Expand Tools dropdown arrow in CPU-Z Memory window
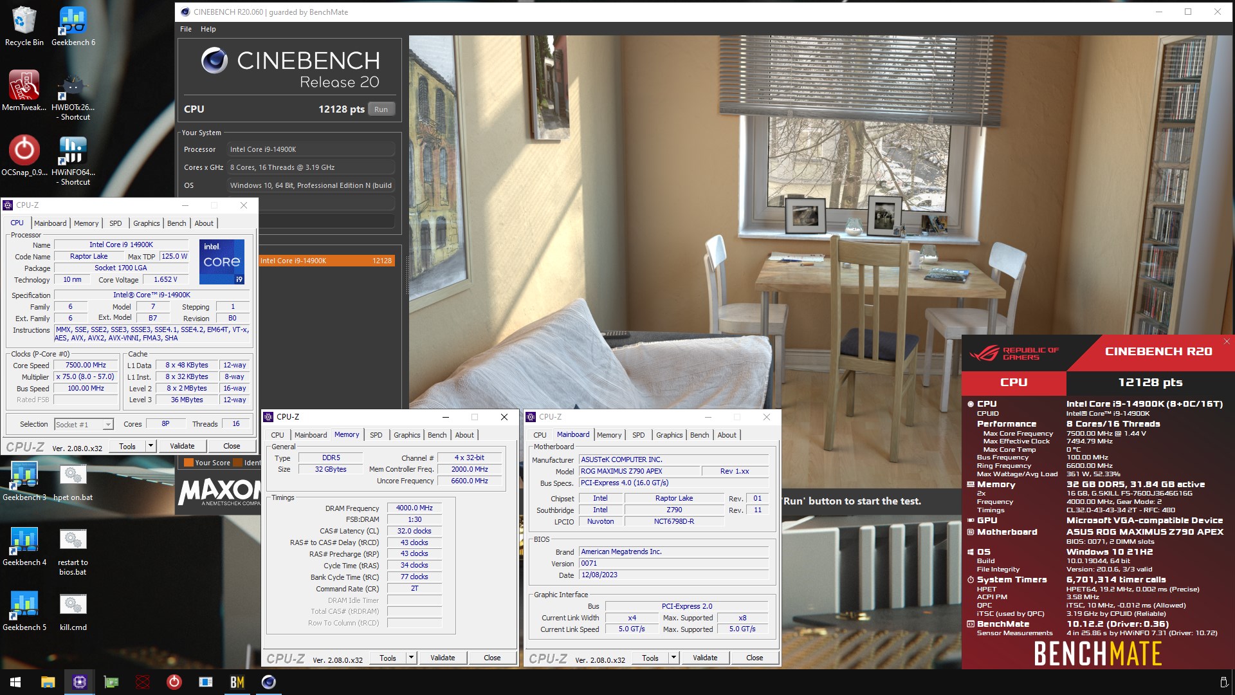 click(411, 658)
